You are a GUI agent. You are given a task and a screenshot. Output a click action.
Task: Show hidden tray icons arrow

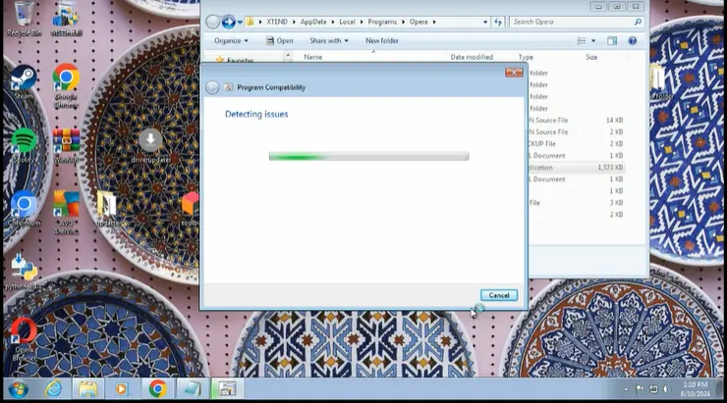pos(626,389)
